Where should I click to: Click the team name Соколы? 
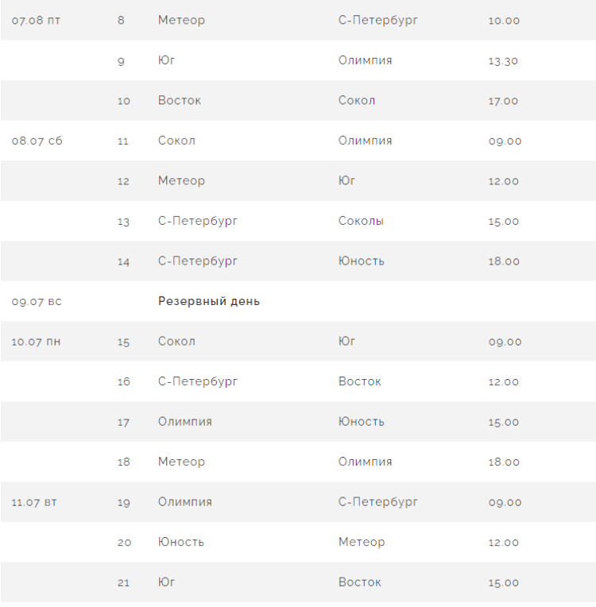click(x=361, y=221)
